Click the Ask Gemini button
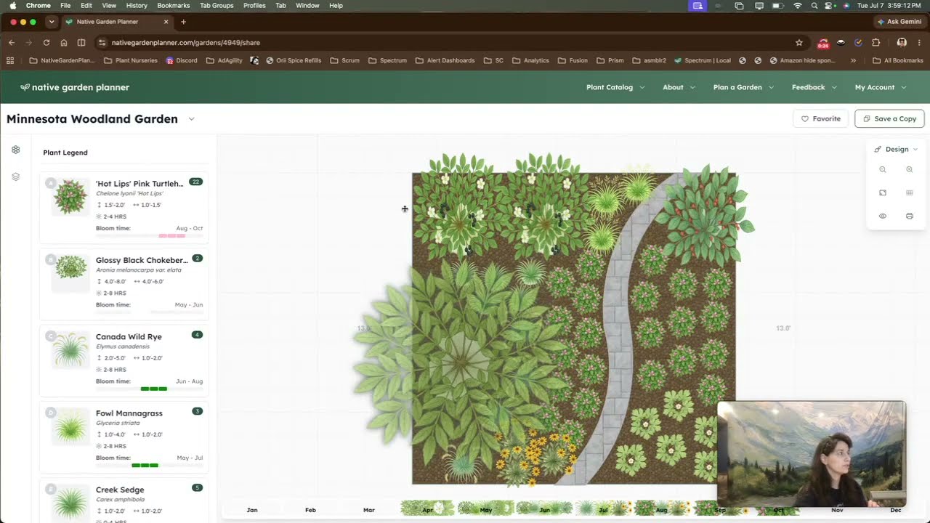Image resolution: width=930 pixels, height=523 pixels. point(899,22)
